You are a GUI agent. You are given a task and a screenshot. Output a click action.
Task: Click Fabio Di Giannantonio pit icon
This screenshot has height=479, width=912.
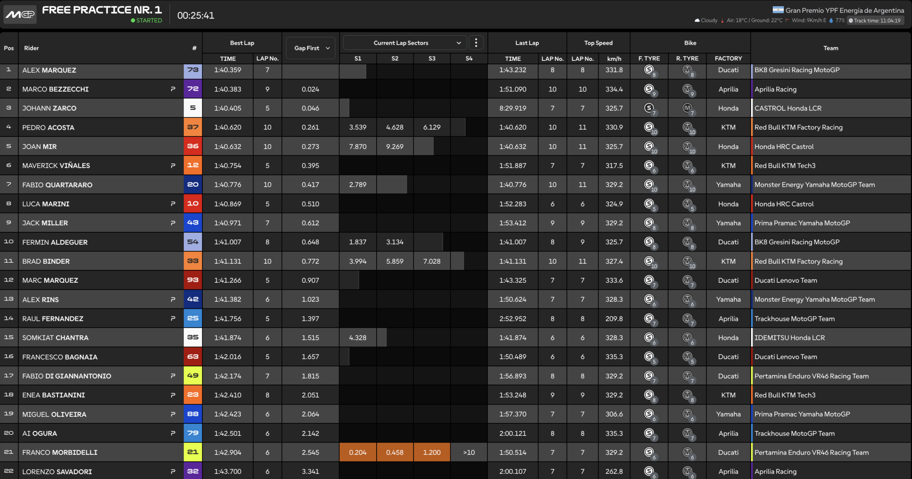tap(173, 376)
